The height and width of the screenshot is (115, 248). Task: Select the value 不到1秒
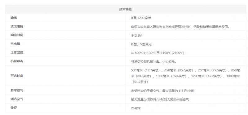(136, 35)
